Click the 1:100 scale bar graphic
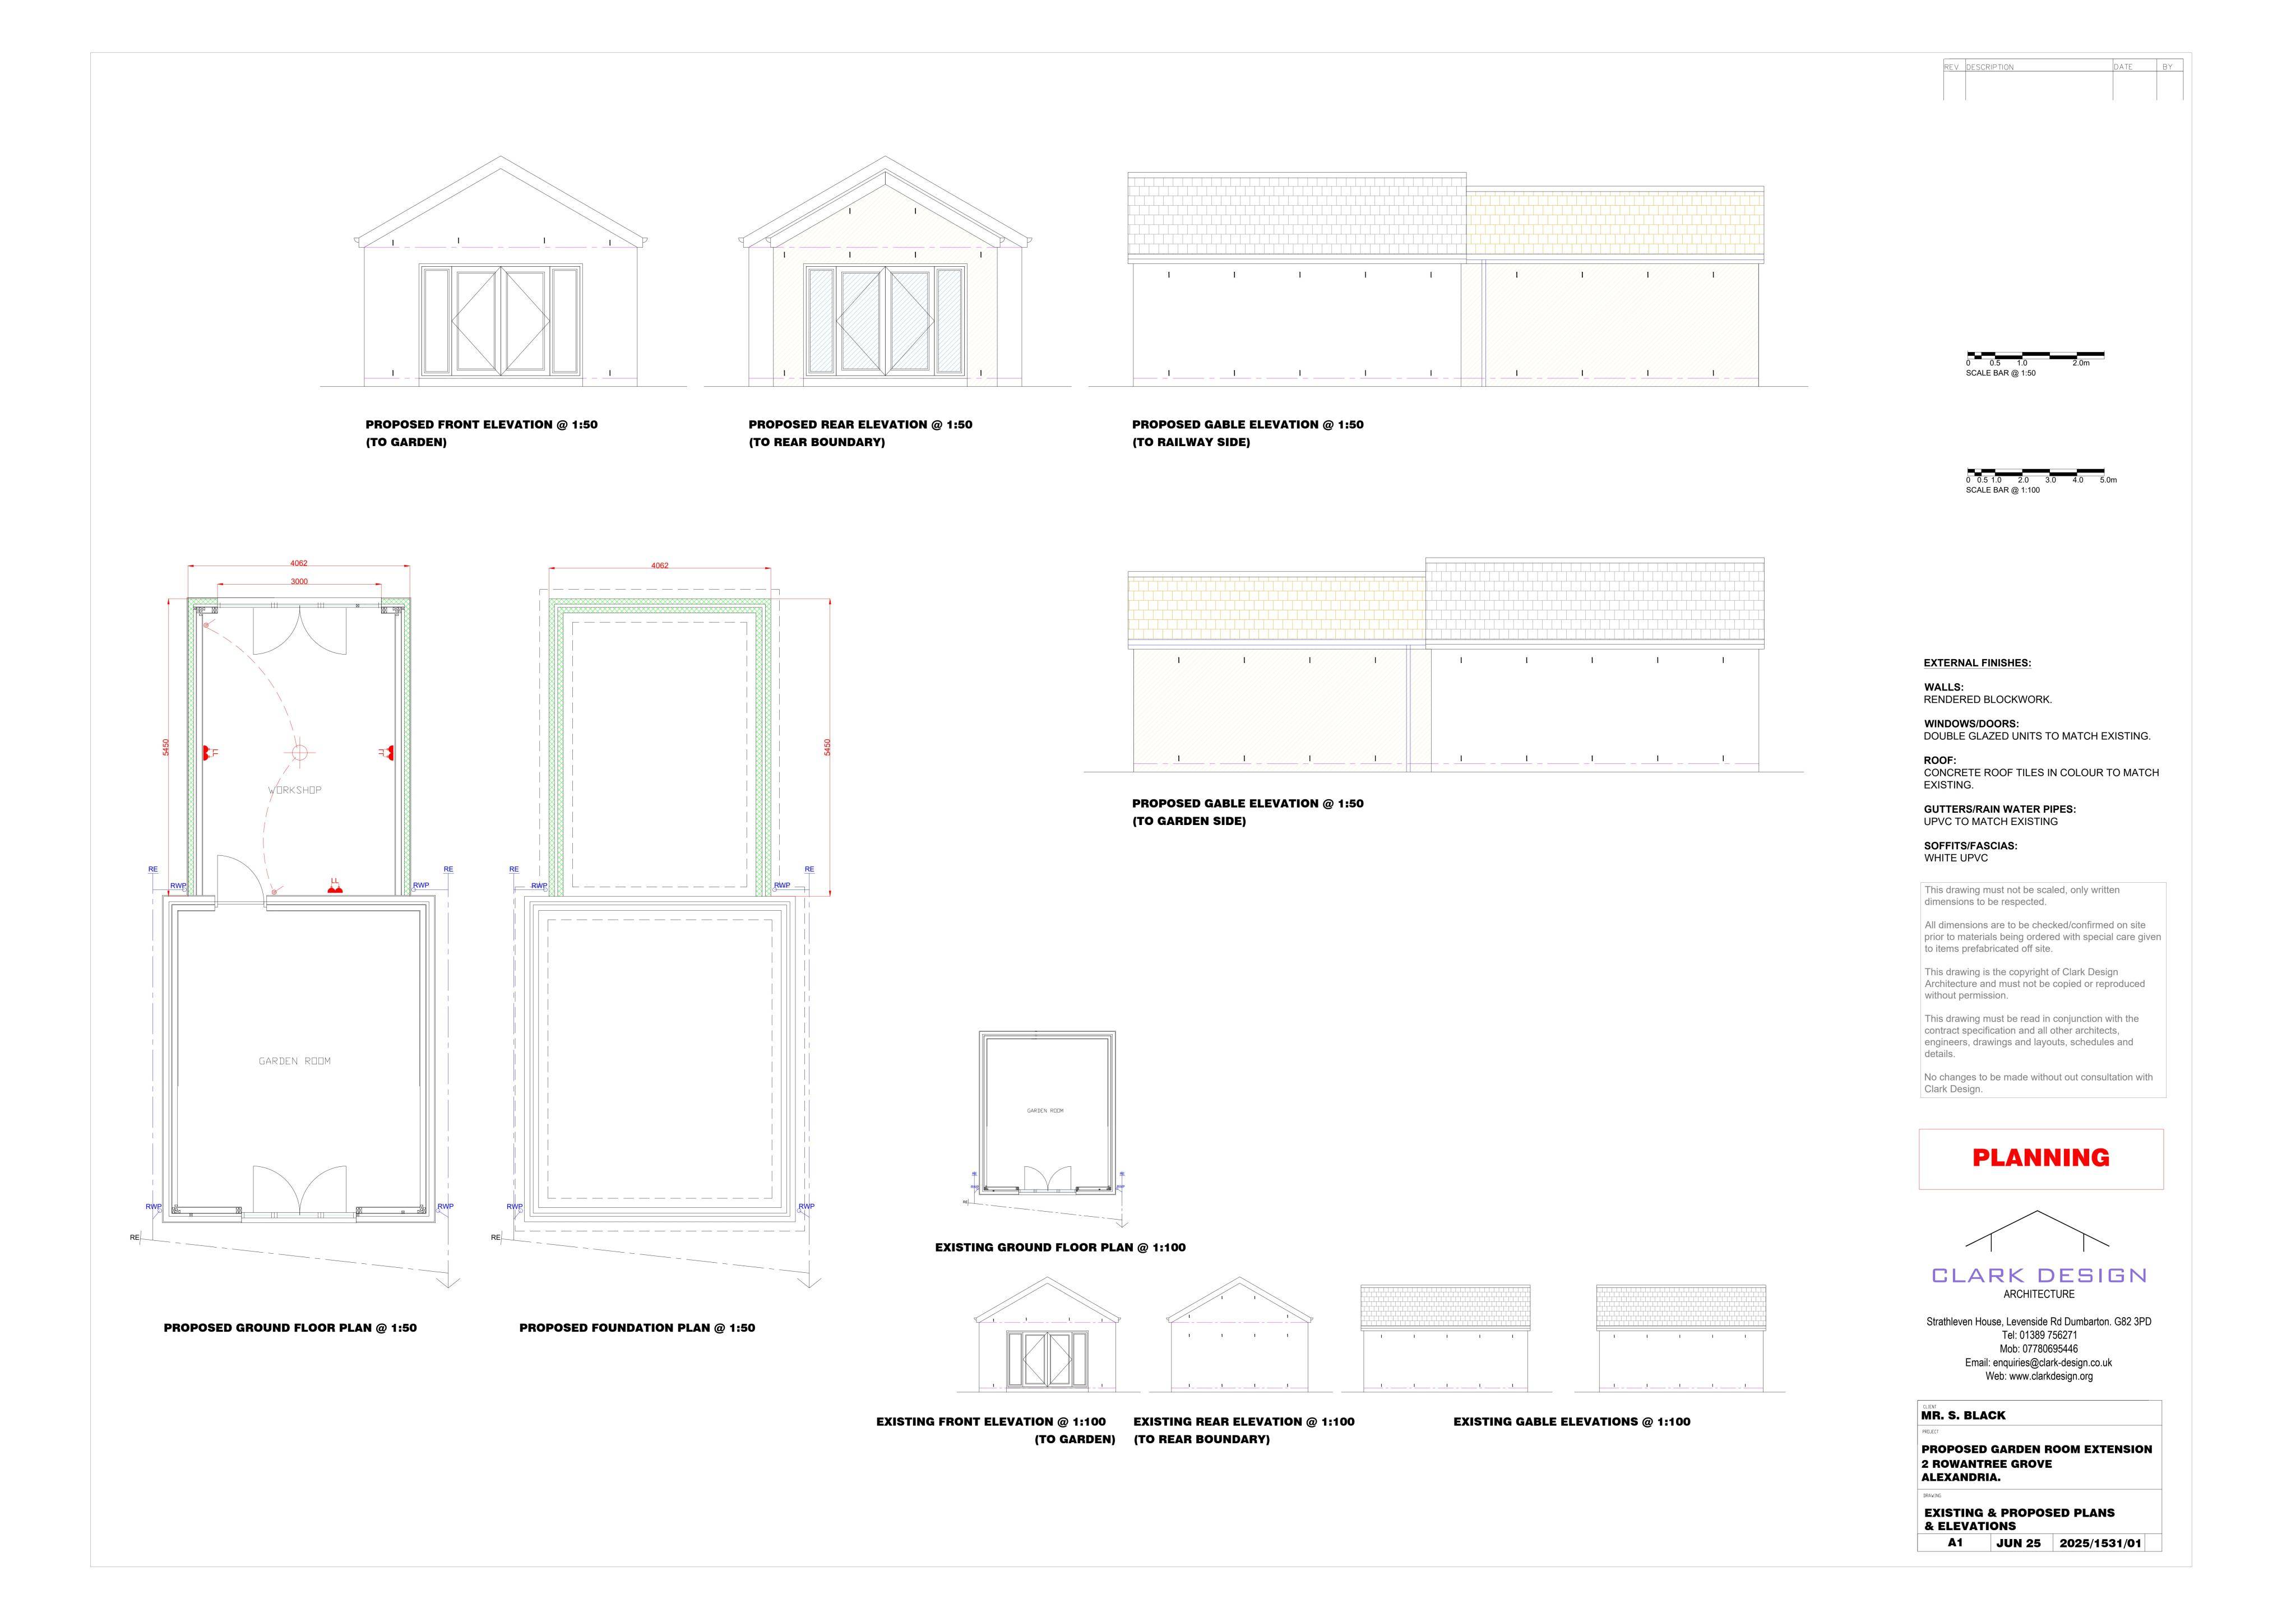2296x1622 pixels. pyautogui.click(x=2035, y=472)
